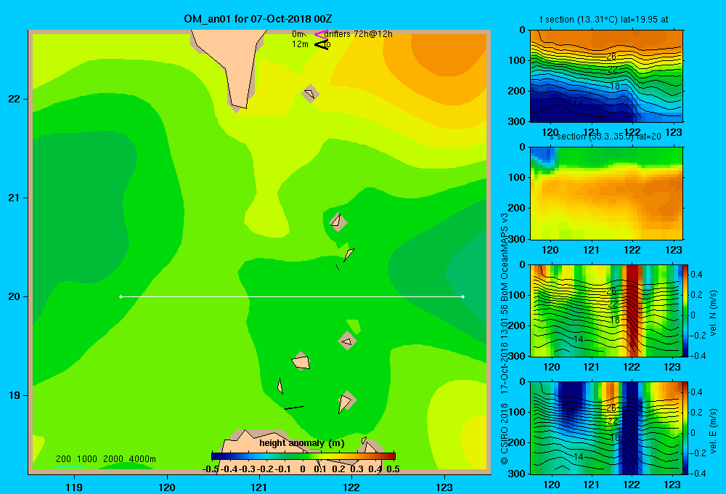Click longitude label 123 under the main map

pyautogui.click(x=444, y=487)
